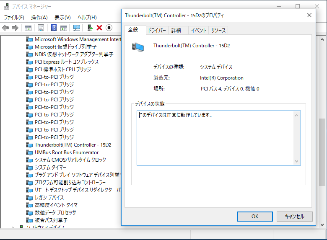Image resolution: width=327 pixels, height=240 pixels.
Task: Click the Intel(R) Corporation manufacturer value
Action: pos(221,78)
